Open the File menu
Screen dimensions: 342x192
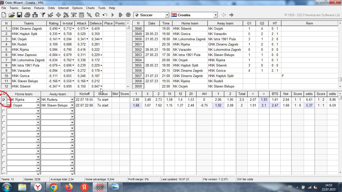[x=4, y=8]
